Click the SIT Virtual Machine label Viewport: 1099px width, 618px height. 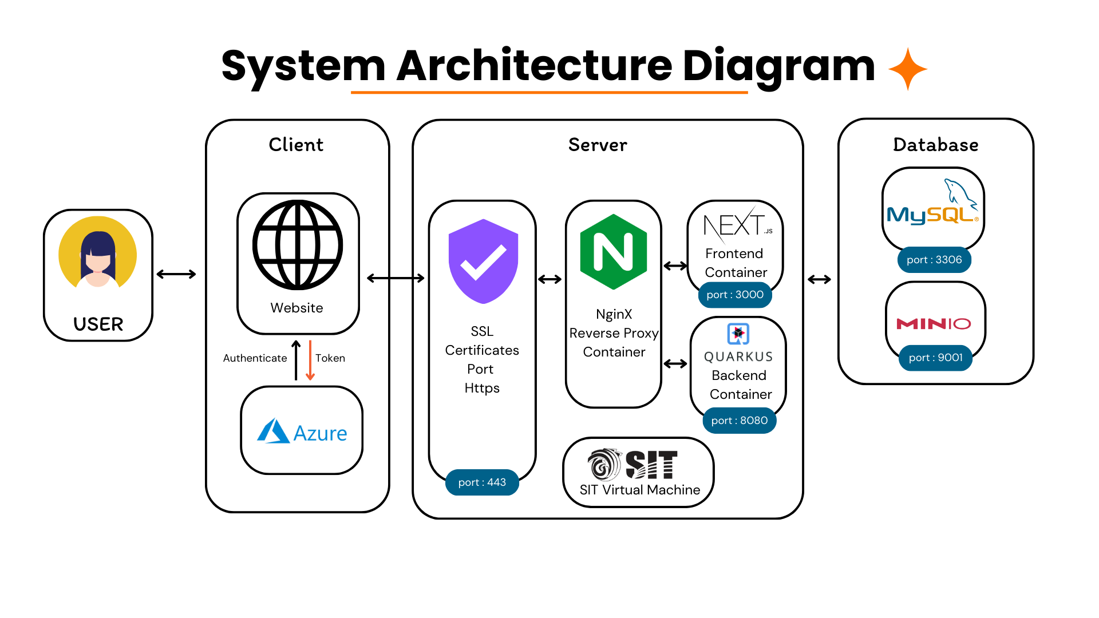coord(640,490)
